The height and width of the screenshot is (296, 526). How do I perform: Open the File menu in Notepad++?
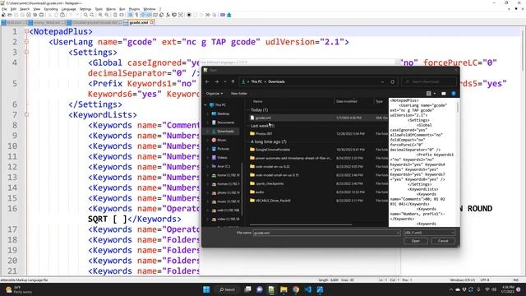point(4,9)
